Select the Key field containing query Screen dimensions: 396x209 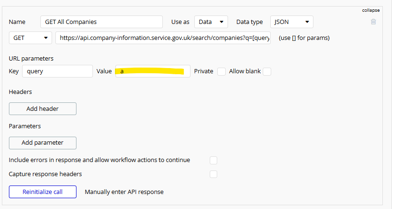[x=57, y=71]
